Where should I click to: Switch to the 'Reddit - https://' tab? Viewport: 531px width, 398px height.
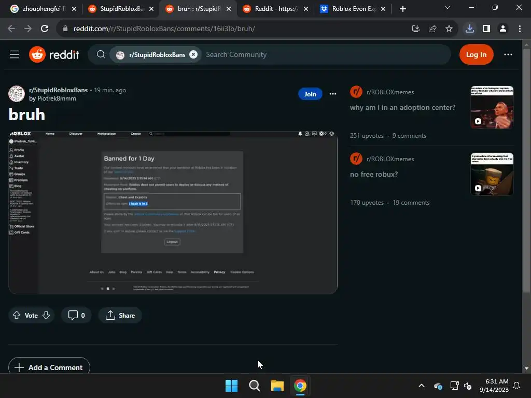pyautogui.click(x=276, y=9)
